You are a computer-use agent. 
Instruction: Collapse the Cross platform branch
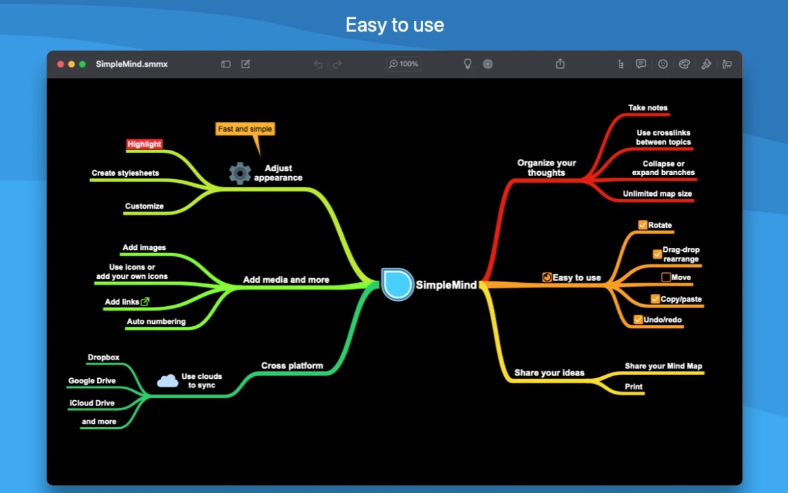(x=292, y=366)
